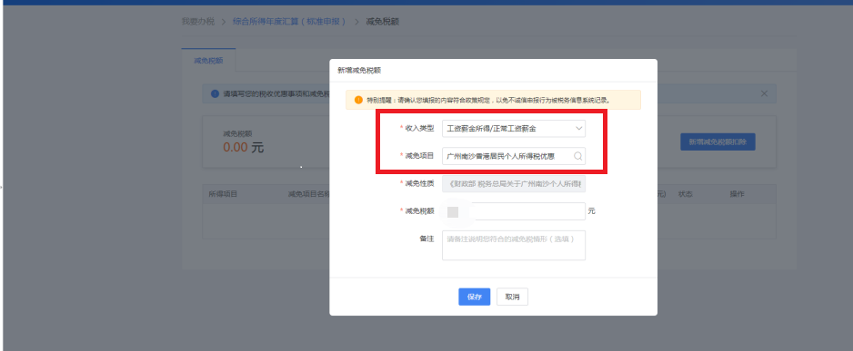Click 我要办税 breadcrumb link
853x351 pixels.
198,22
